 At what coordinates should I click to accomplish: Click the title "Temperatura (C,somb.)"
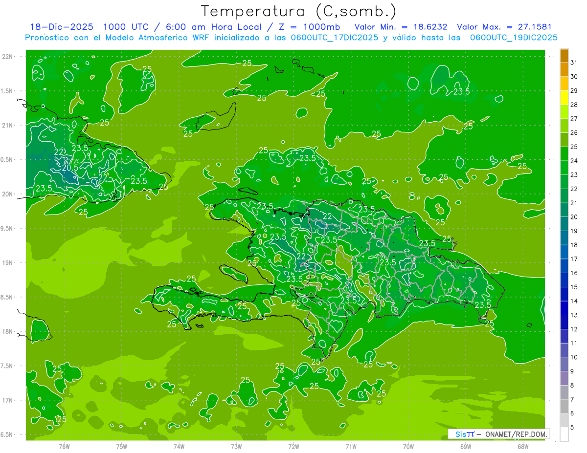point(298,11)
